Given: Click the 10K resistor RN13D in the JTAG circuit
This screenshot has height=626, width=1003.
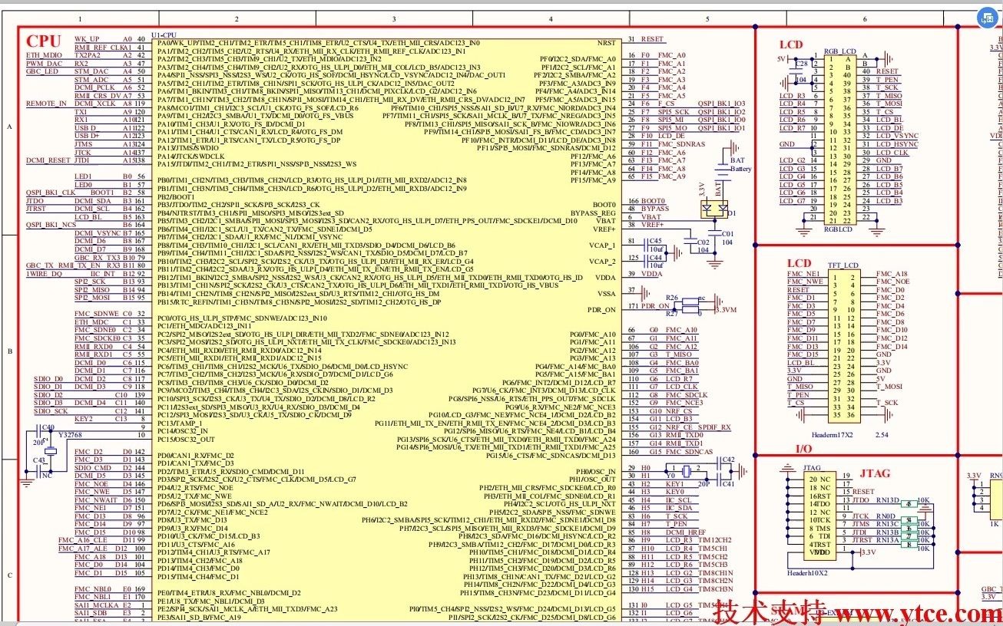Looking at the screenshot, I should [909, 504].
